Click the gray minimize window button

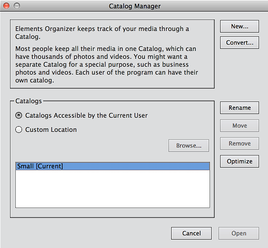17,6
